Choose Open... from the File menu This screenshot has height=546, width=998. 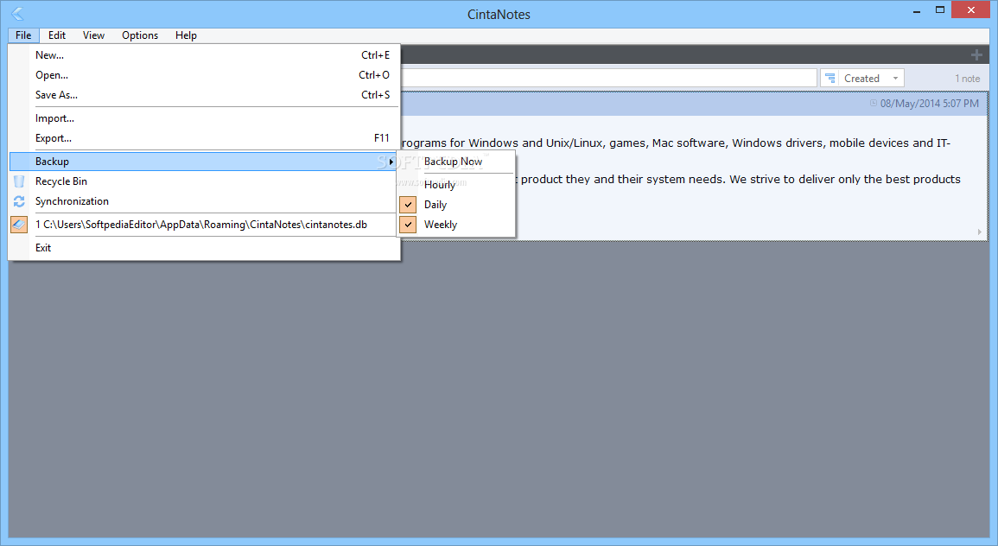click(204, 75)
